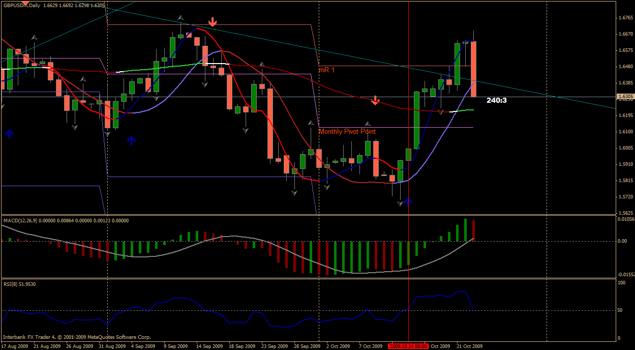Select the gray fractal marker below the 28 Sep low

[x=294, y=193]
